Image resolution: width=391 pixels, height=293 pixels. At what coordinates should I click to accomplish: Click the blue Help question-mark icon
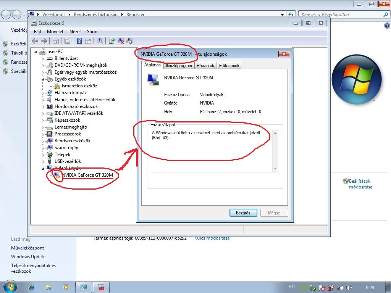click(x=79, y=41)
